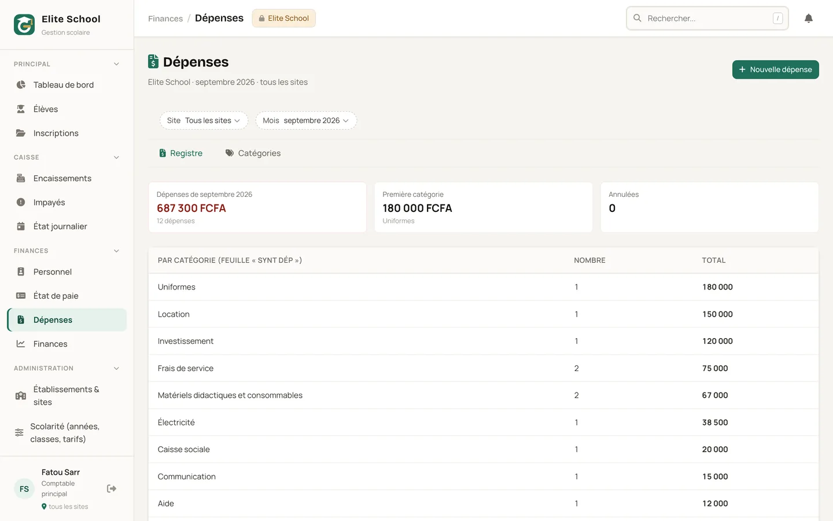The image size is (833, 521).
Task: Click the Caisse sociale row name
Action: [184, 450]
